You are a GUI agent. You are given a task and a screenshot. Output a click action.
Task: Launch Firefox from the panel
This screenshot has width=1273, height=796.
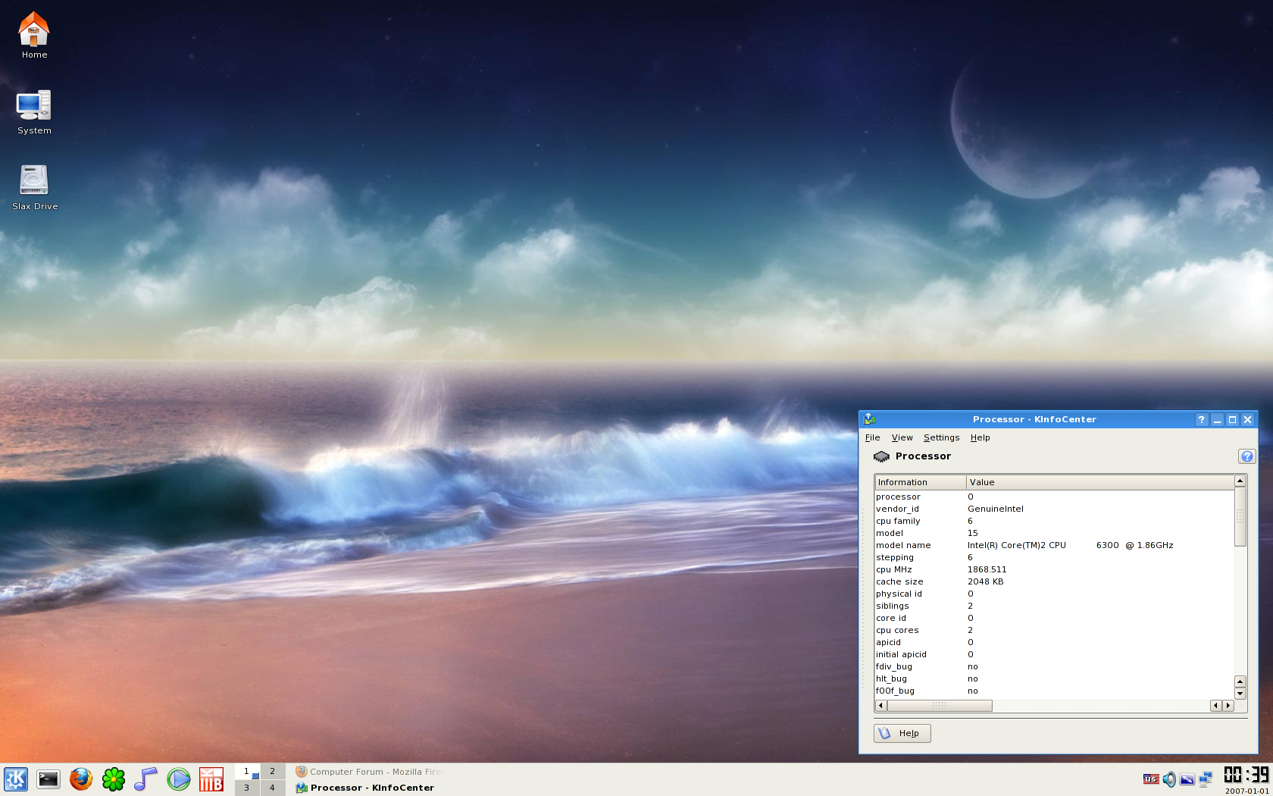(x=81, y=779)
